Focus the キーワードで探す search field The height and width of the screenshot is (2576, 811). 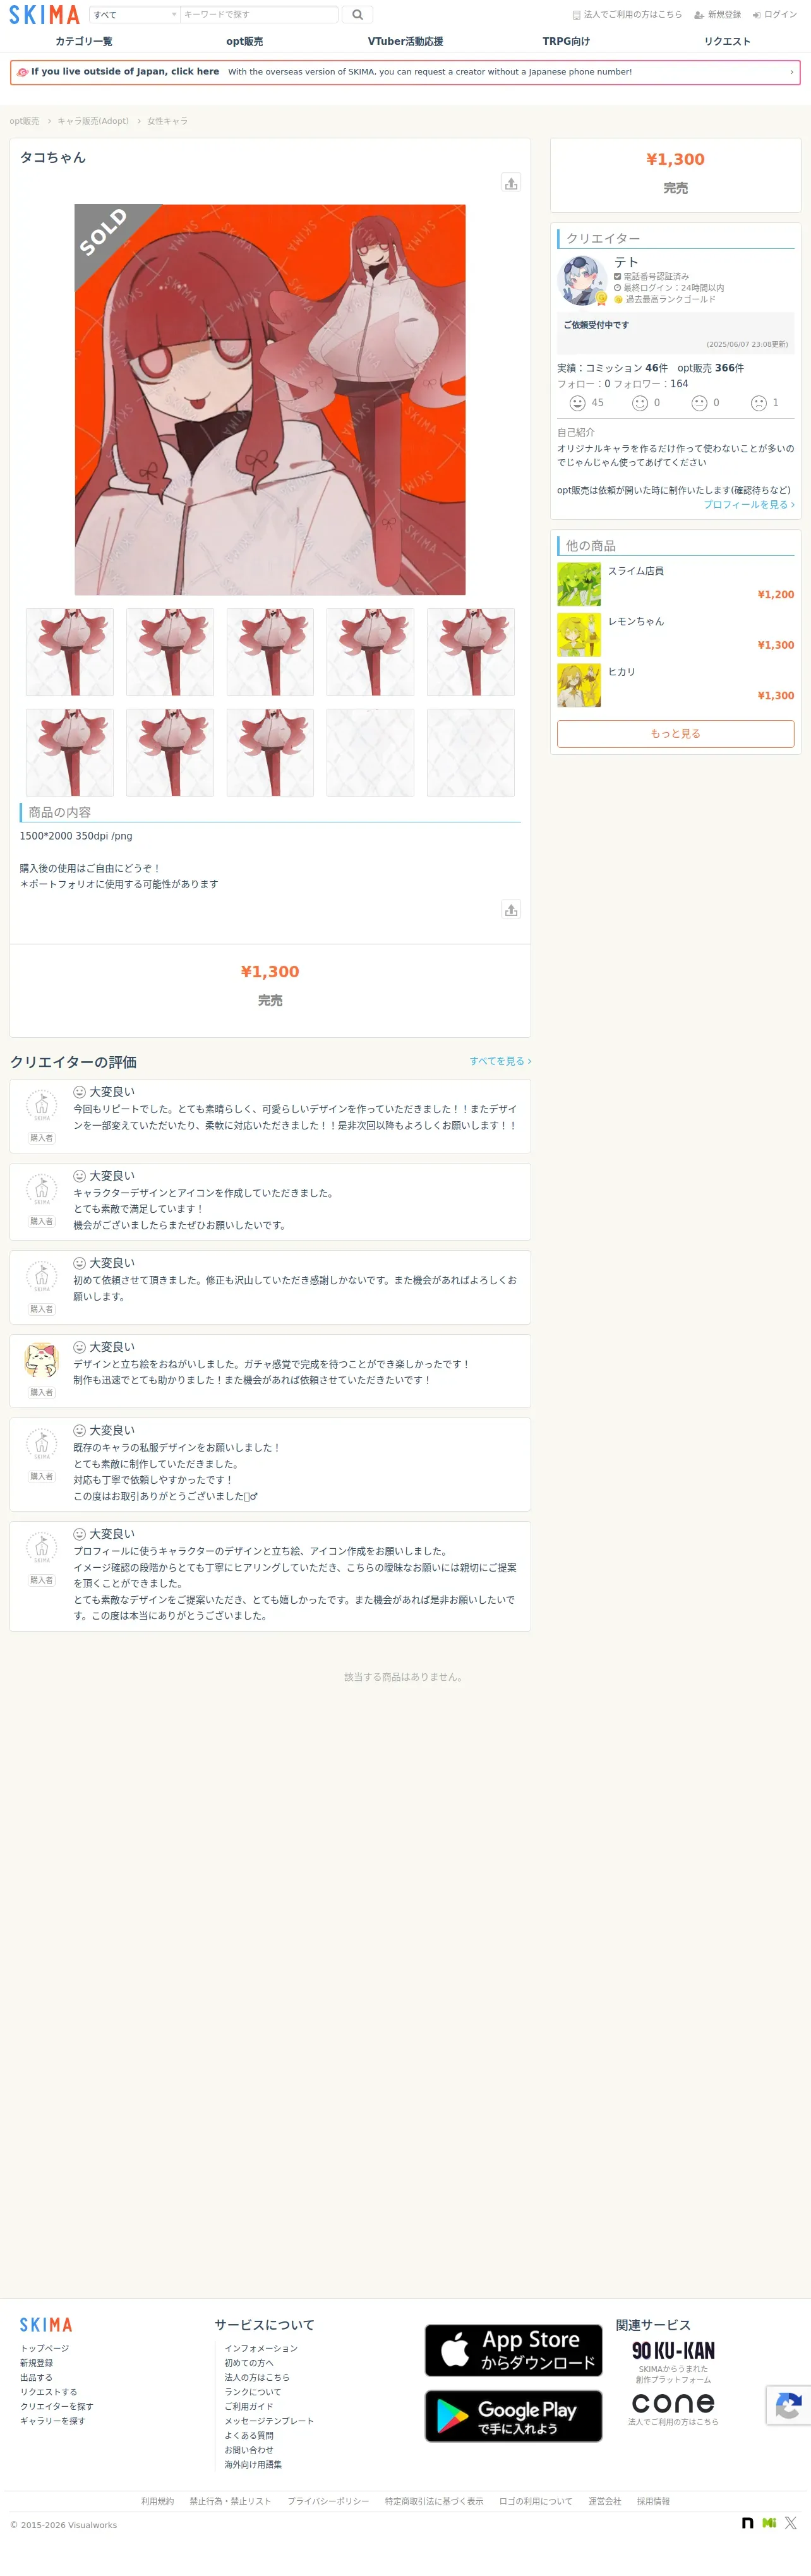coord(259,15)
